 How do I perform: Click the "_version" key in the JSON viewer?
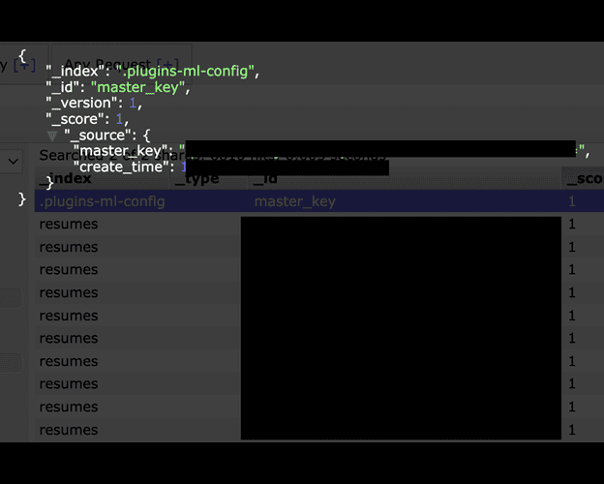80,104
